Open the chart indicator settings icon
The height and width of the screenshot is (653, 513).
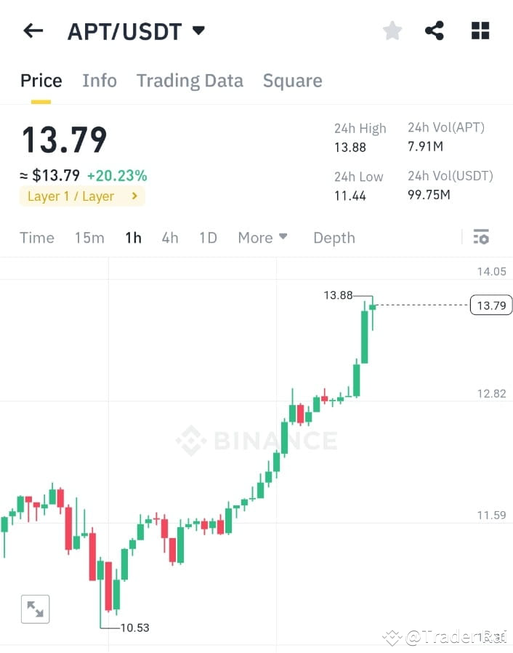pyautogui.click(x=480, y=237)
